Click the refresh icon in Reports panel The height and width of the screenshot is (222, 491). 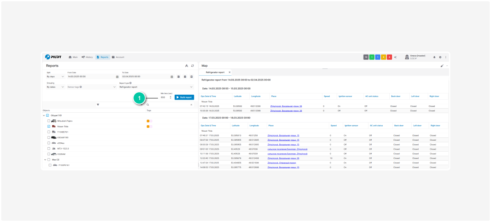[192, 65]
